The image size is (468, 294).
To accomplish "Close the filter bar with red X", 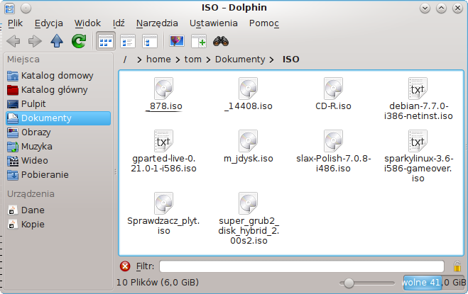I will pos(126,266).
